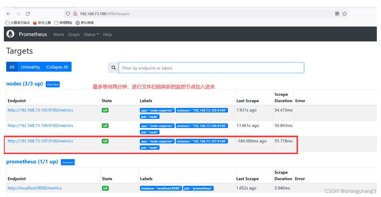Click the browser forward arrow
Image resolution: width=381 pixels, height=197 pixels.
(x=18, y=14)
